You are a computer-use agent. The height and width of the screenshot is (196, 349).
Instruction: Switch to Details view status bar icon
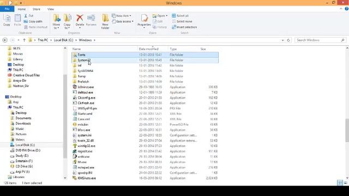point(340,183)
